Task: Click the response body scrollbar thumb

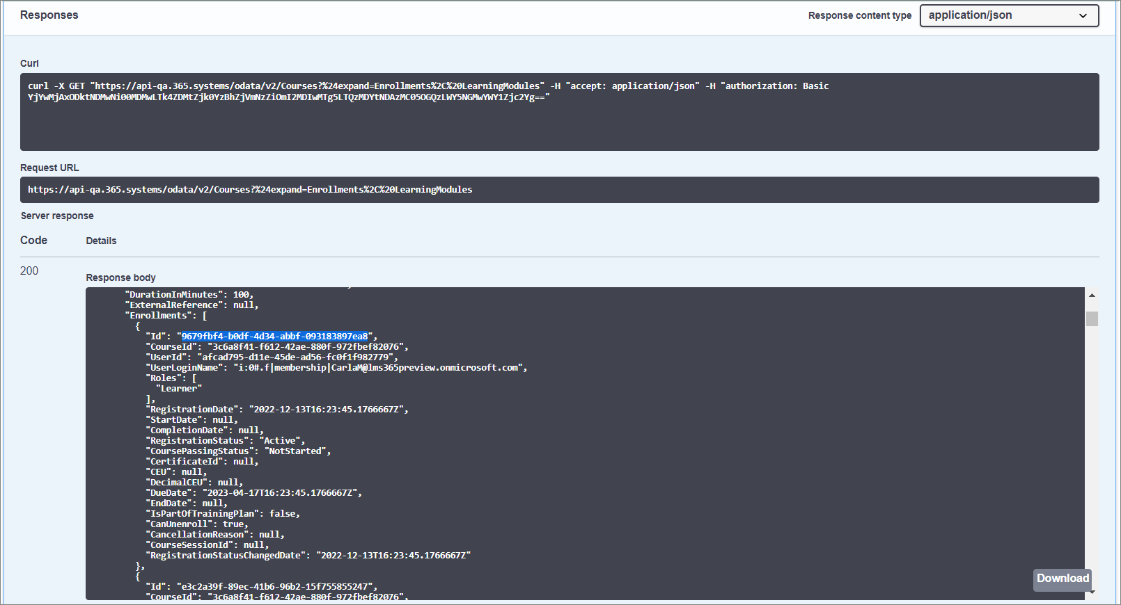Action: 1092,318
